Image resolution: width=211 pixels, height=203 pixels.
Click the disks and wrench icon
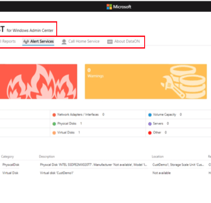183,82
